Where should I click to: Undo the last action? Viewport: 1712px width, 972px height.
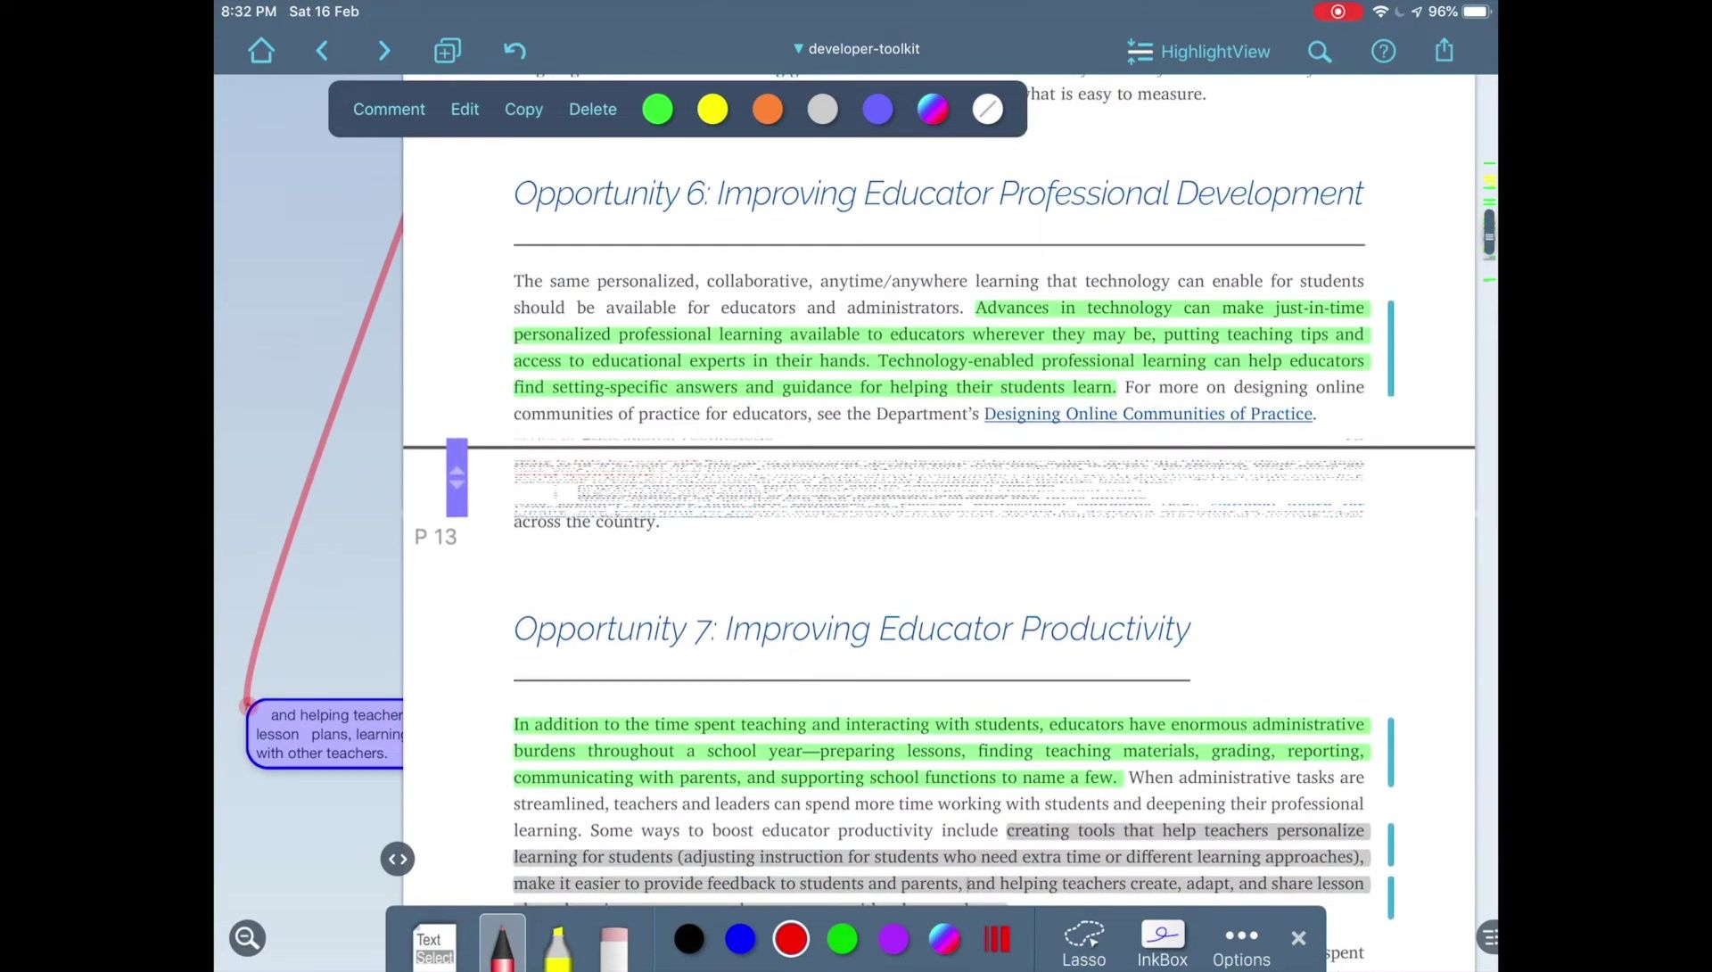[x=514, y=51]
